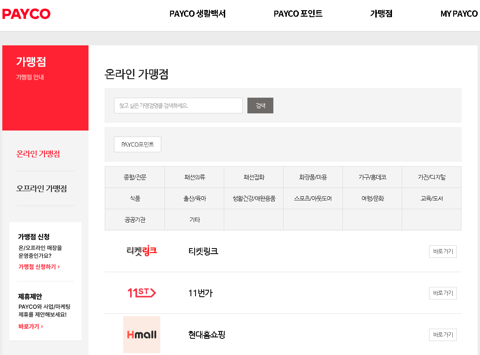Open the PAYCO 생활백서 menu

click(197, 14)
